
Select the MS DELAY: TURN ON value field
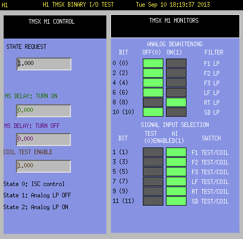[44, 111]
